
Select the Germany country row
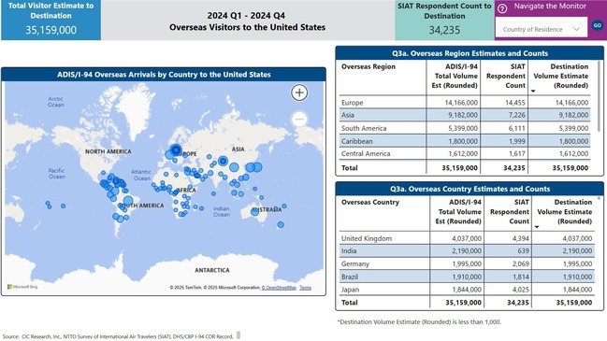coord(467,263)
